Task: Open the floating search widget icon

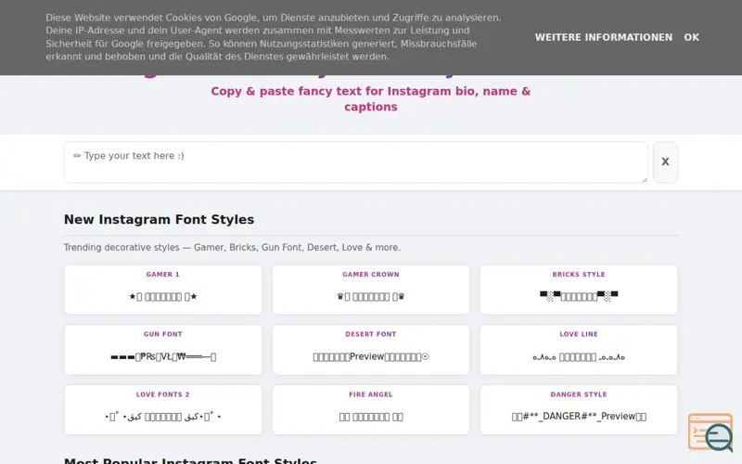Action: coord(710,432)
